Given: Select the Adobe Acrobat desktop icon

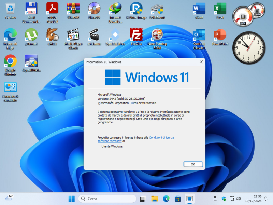Looking at the screenshot, I should [x=52, y=13].
